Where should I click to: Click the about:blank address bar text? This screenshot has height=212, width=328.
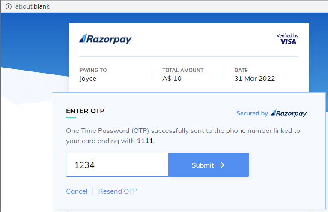point(32,6)
